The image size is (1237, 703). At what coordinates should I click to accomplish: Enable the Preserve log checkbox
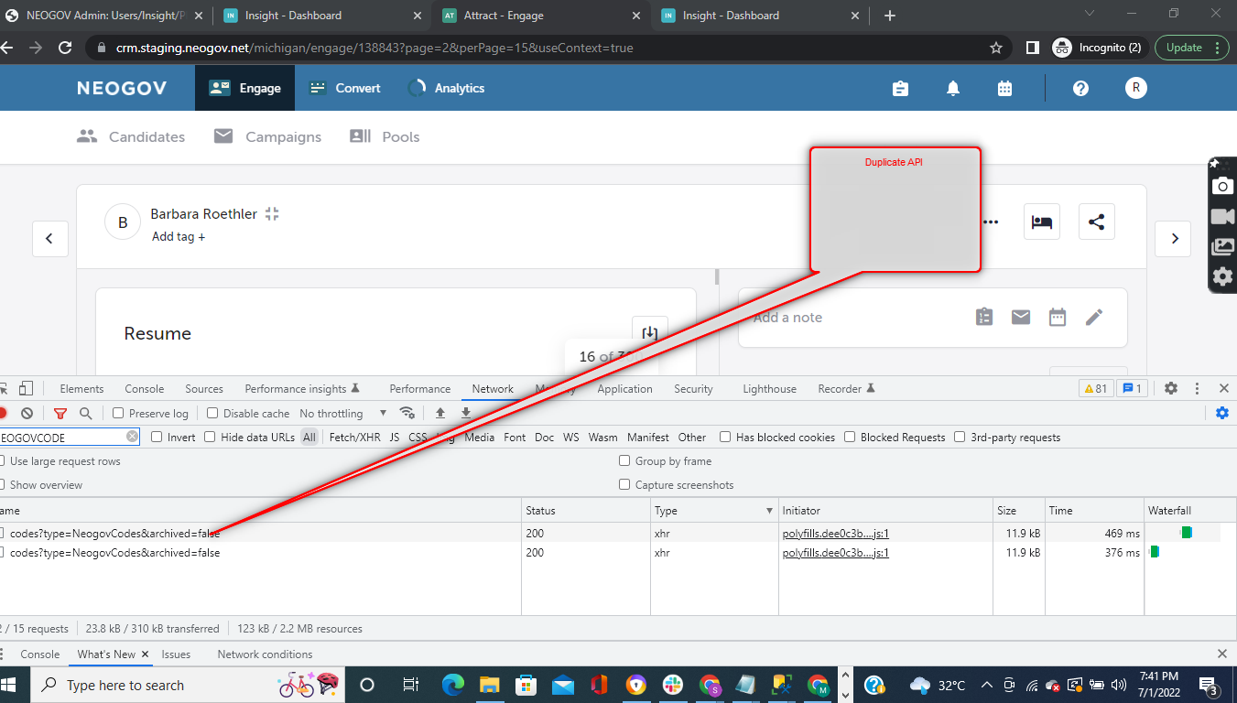(x=117, y=413)
